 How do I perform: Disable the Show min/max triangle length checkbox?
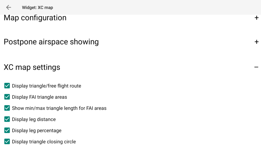7,108
